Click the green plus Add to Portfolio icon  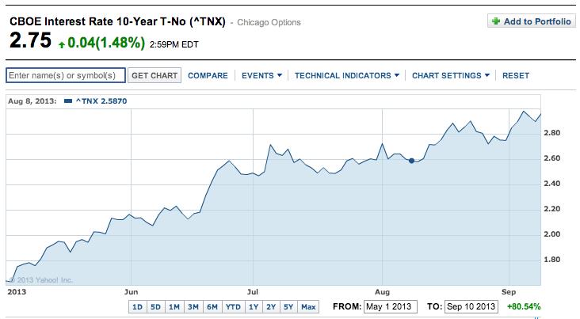point(496,21)
